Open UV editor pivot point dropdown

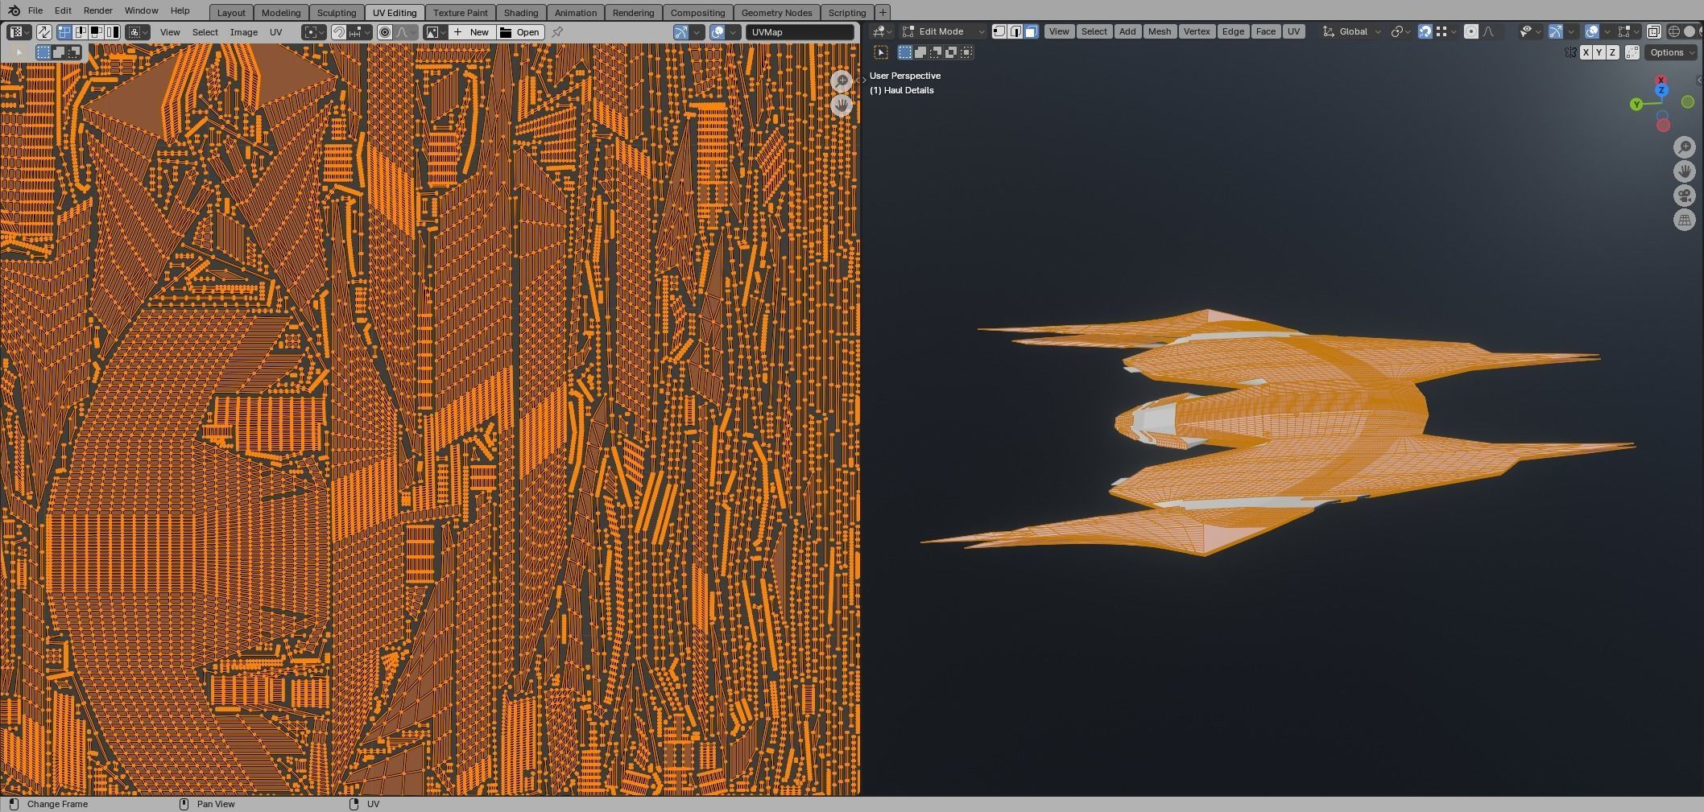(314, 32)
